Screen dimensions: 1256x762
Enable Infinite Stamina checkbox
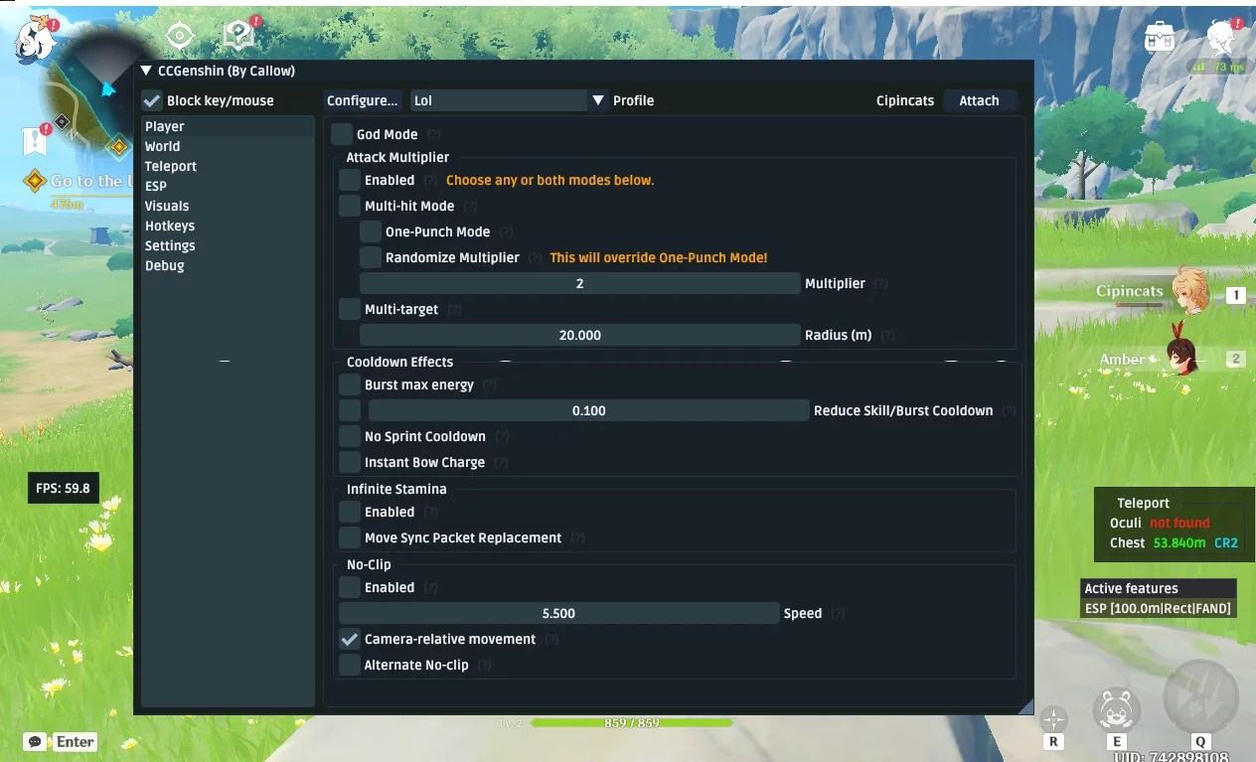click(350, 512)
